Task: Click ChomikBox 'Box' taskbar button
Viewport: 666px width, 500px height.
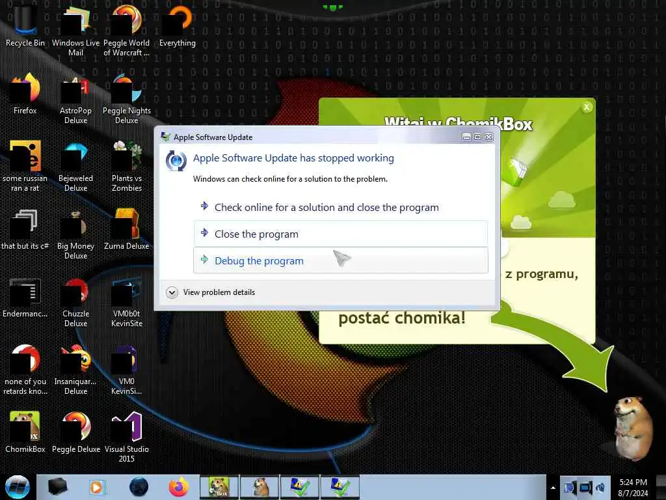Action: (219, 487)
